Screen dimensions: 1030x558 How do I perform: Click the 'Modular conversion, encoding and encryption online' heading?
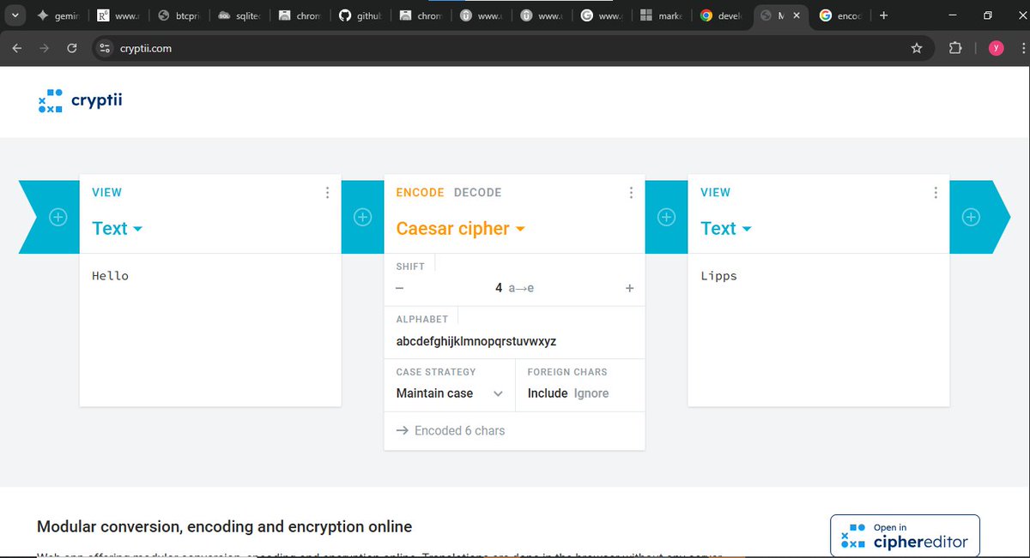pos(224,526)
